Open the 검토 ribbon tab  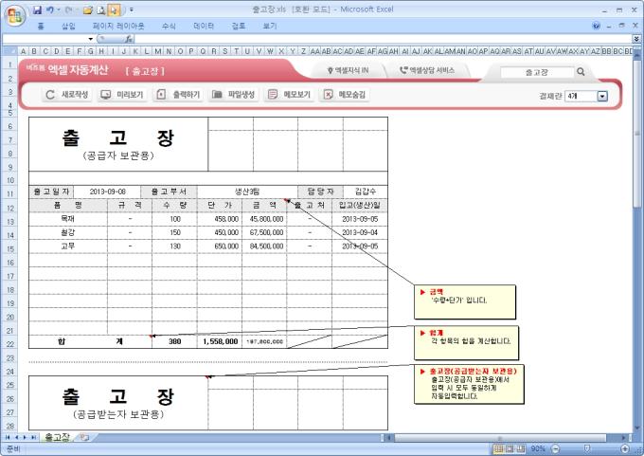coord(239,26)
